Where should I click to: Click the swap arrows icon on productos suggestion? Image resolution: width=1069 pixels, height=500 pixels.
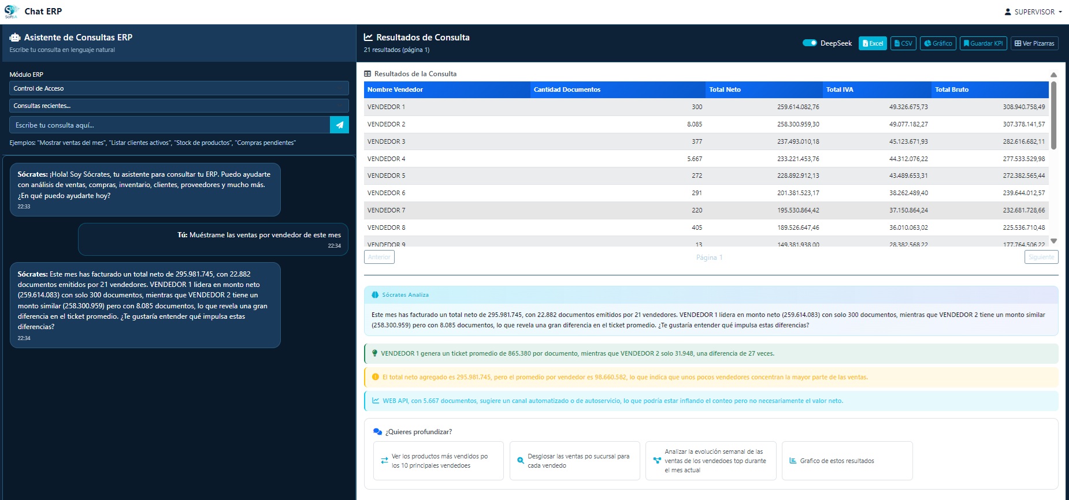tap(384, 461)
